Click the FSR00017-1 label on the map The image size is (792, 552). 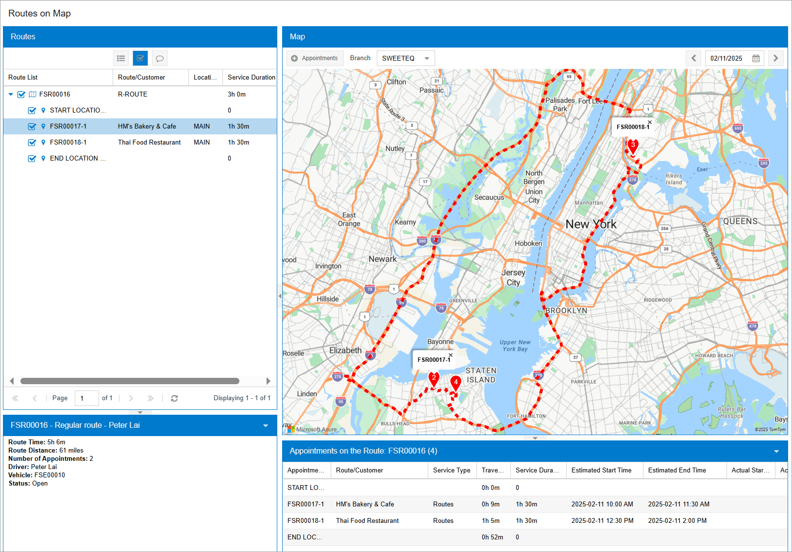coord(434,360)
